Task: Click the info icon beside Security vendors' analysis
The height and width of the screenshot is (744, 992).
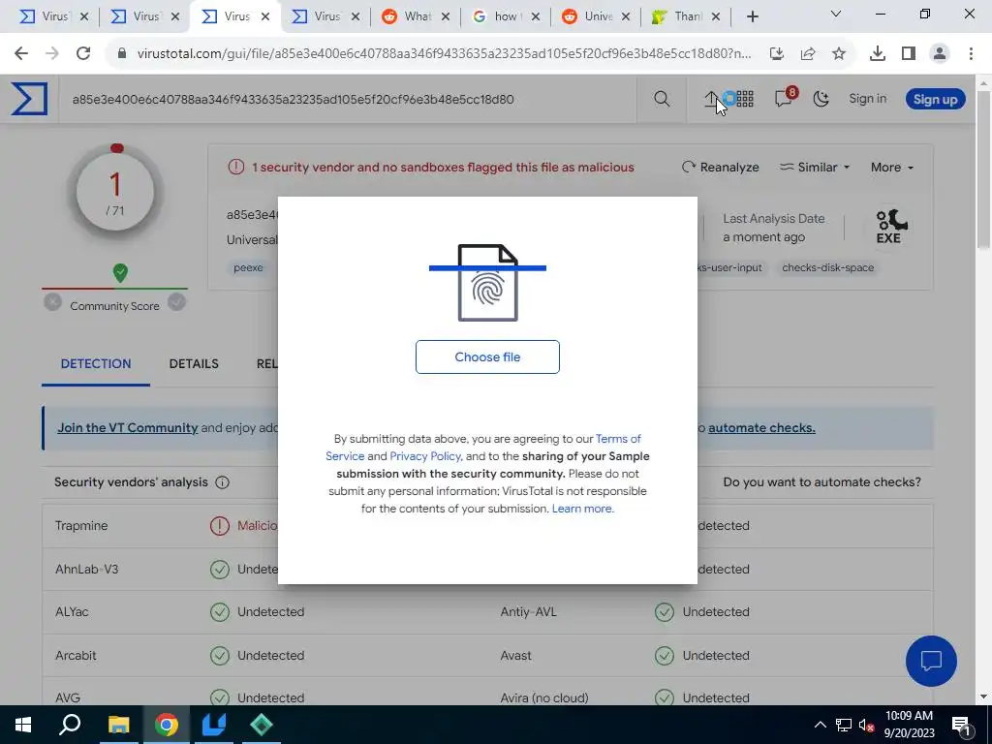Action: (x=222, y=482)
